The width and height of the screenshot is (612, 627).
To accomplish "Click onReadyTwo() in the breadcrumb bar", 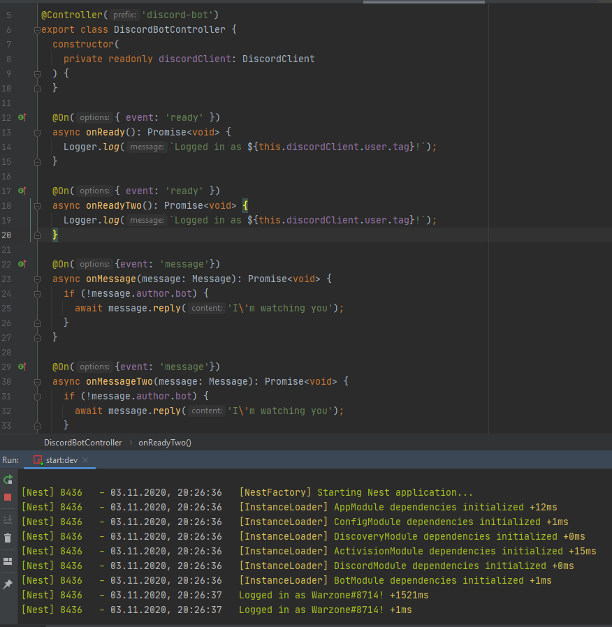I will [x=165, y=442].
